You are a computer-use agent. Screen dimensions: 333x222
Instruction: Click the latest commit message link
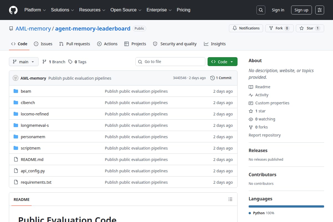[80, 78]
